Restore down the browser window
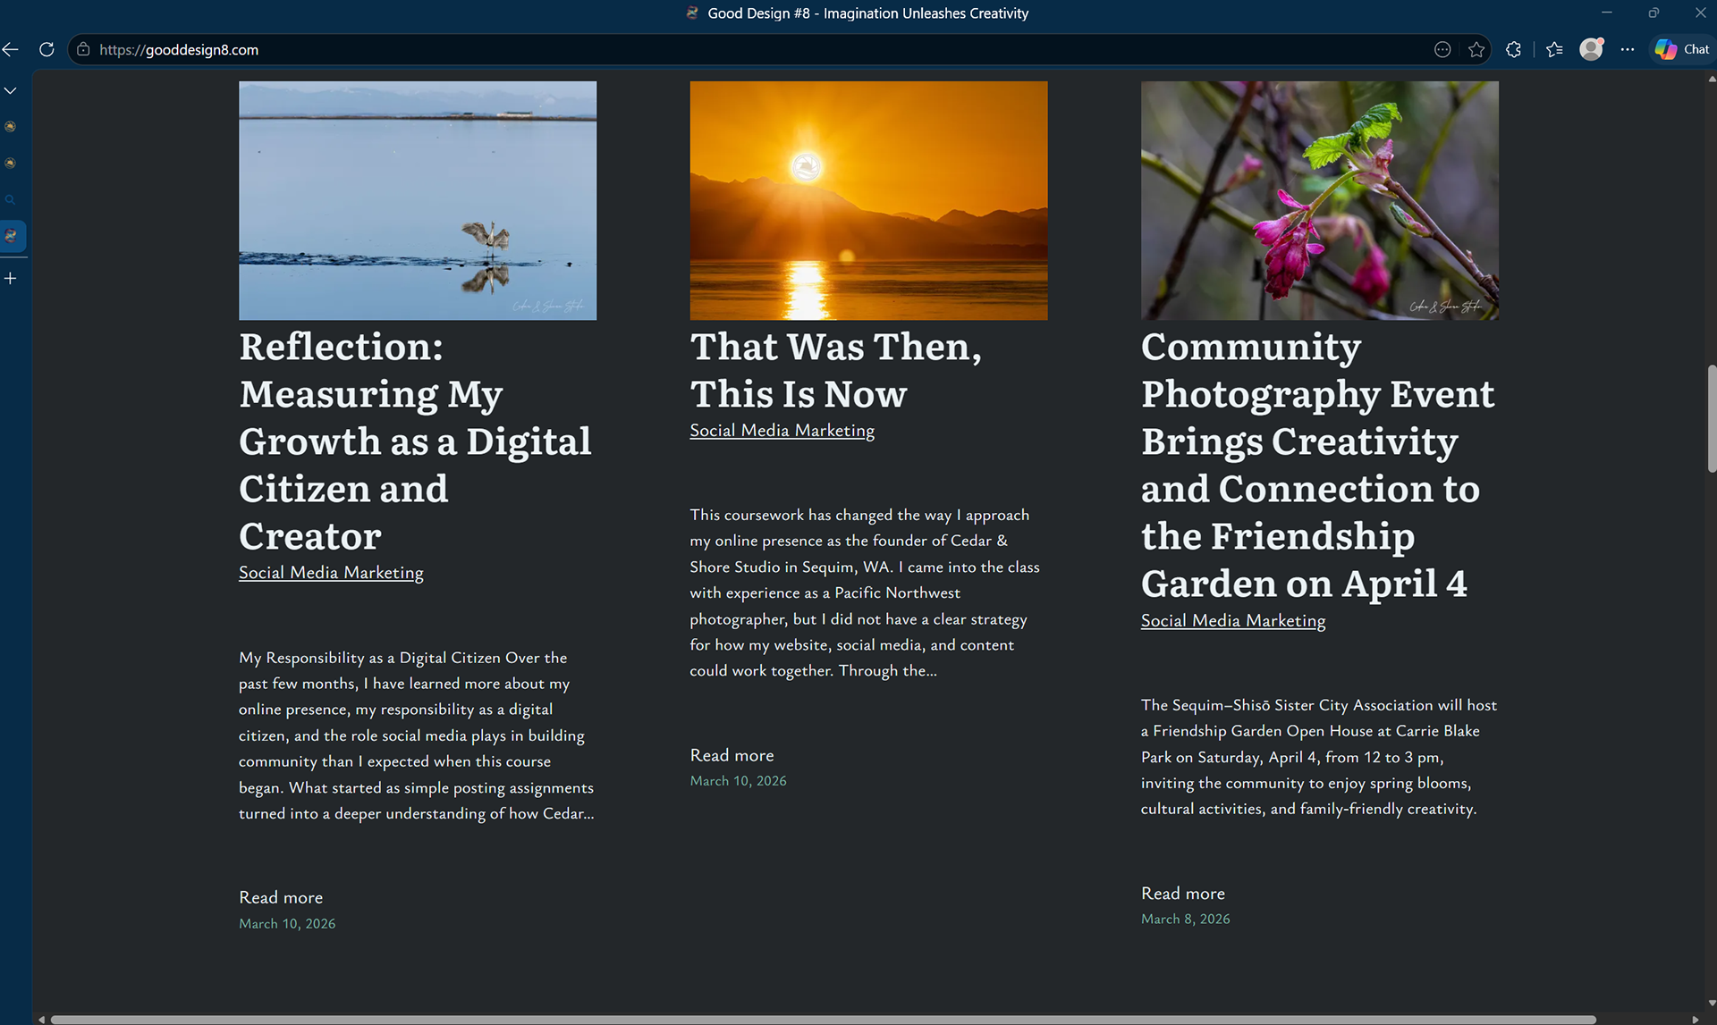 coord(1654,13)
